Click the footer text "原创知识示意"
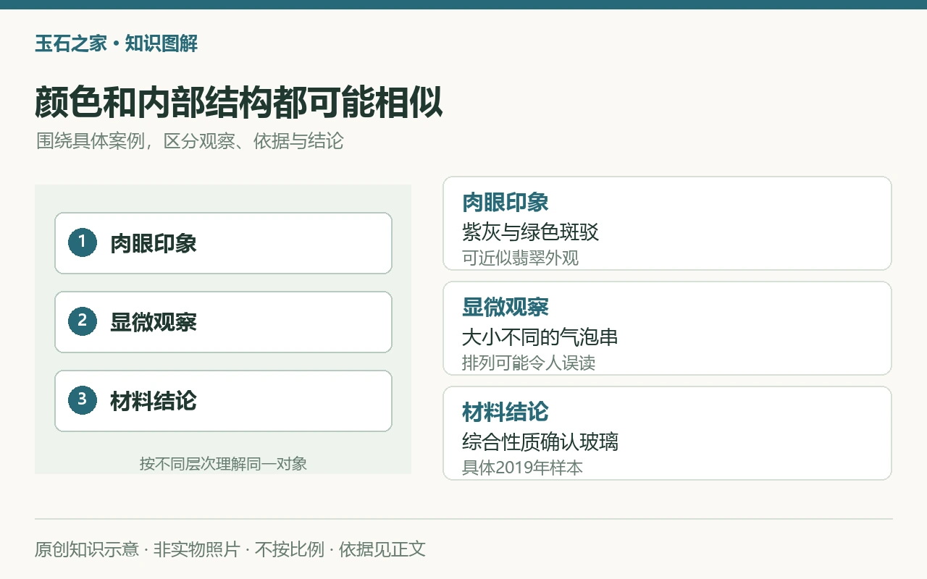 (x=87, y=549)
